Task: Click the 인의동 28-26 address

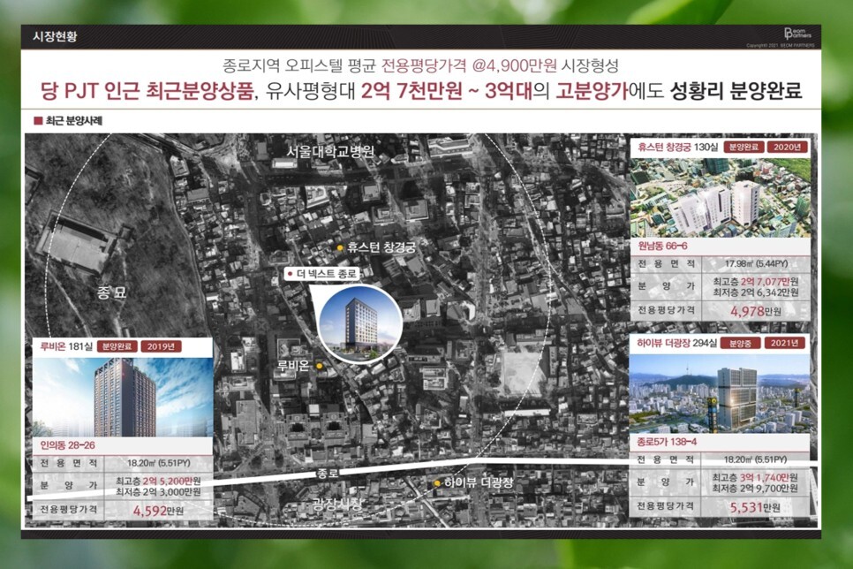Action: click(67, 445)
